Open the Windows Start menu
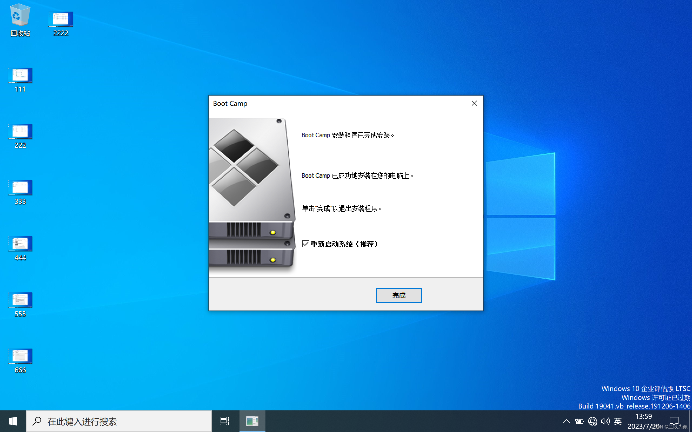 (x=13, y=421)
